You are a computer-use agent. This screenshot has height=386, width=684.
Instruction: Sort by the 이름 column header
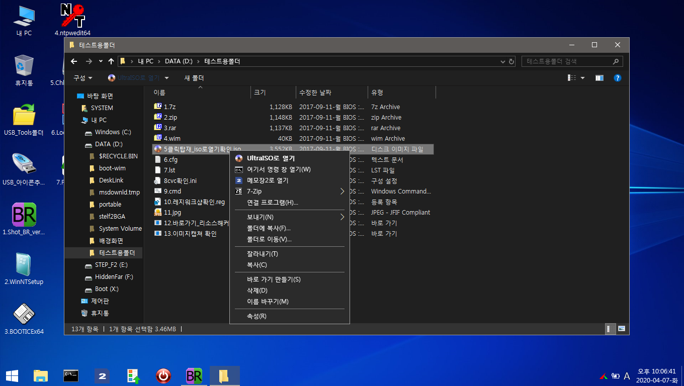tap(200, 92)
